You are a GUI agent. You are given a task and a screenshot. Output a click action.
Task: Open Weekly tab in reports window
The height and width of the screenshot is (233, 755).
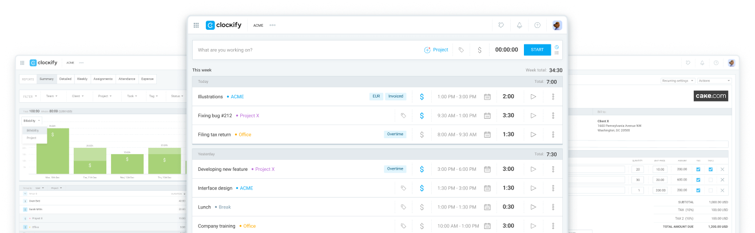[82, 79]
